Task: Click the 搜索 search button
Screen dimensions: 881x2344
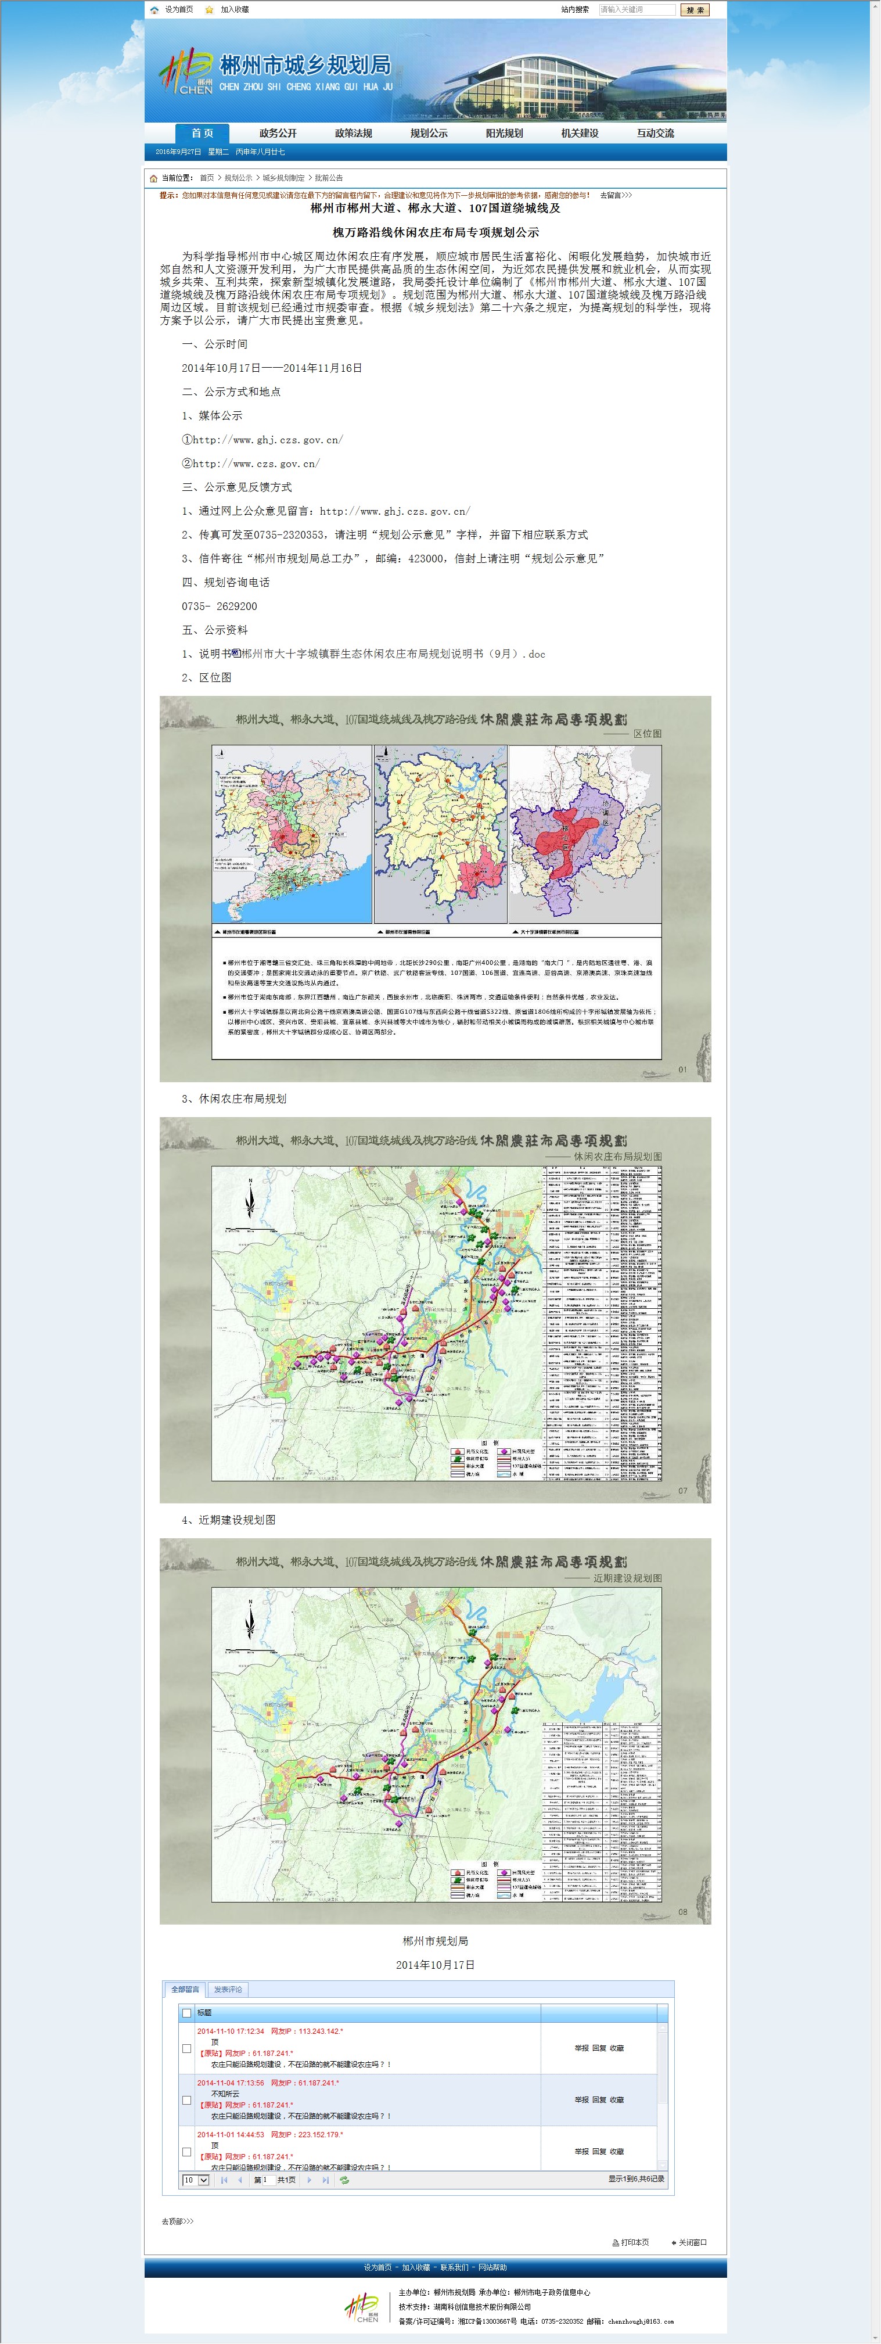Action: point(695,10)
